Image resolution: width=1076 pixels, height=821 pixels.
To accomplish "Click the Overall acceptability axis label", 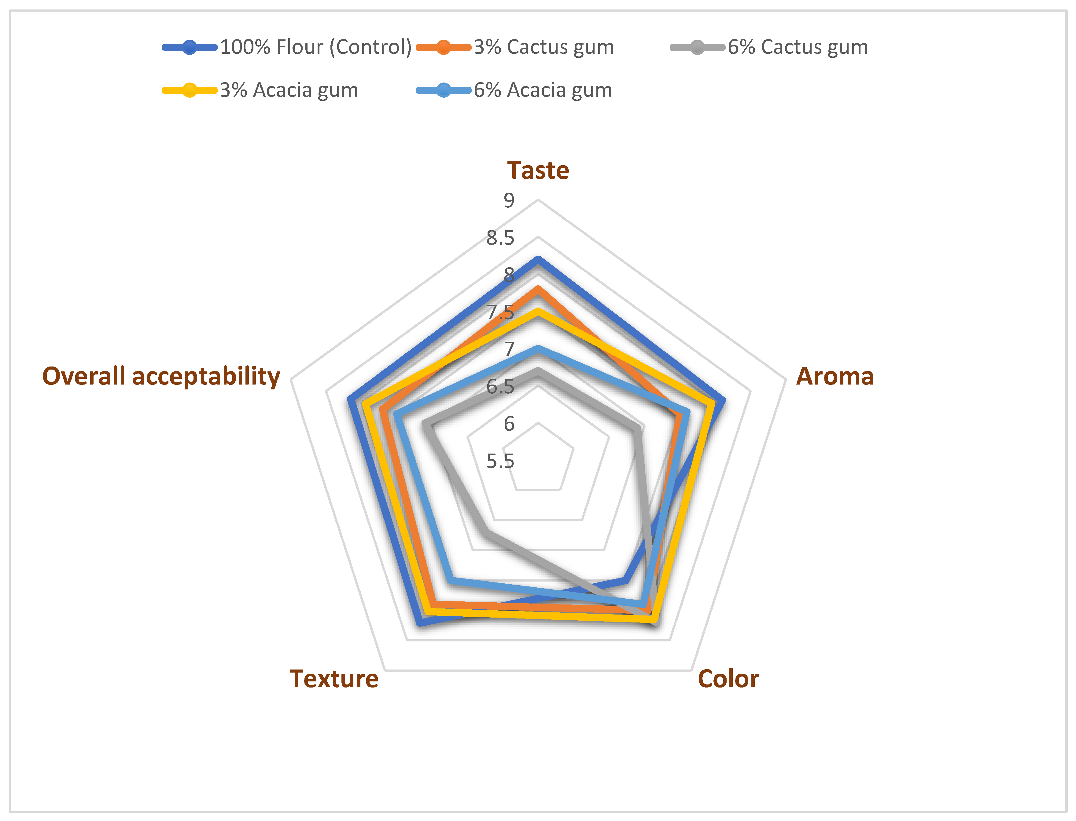I will tap(161, 376).
